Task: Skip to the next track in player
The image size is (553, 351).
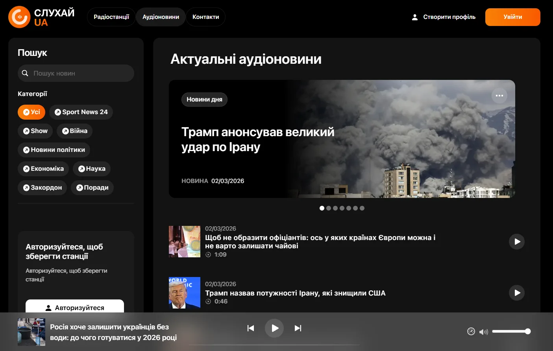Action: click(298, 328)
